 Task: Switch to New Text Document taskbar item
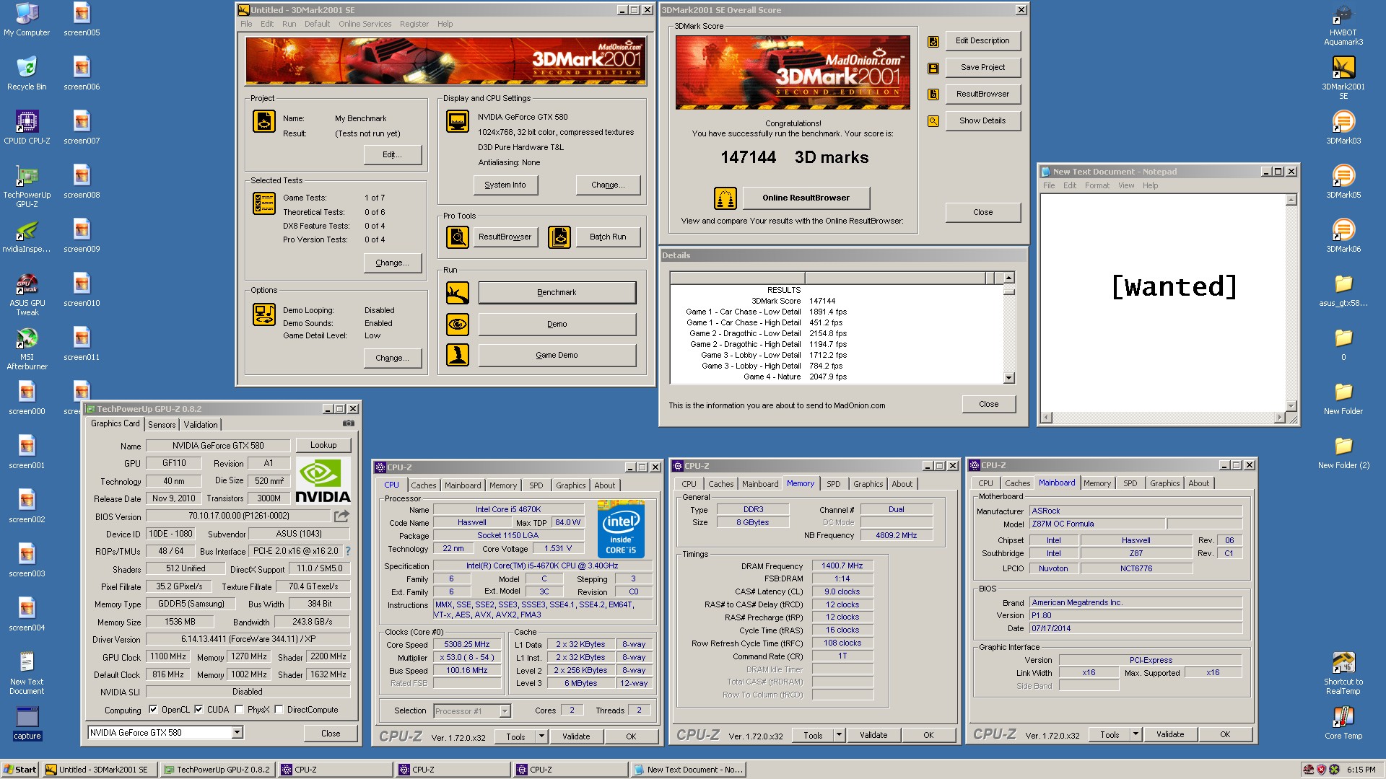(x=689, y=770)
